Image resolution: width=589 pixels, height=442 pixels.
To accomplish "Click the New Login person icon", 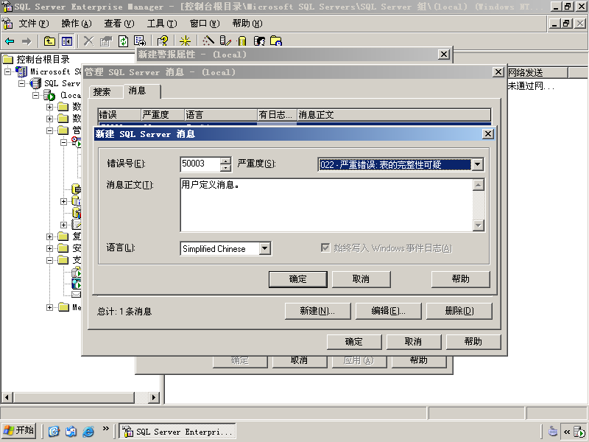I will [x=259, y=41].
